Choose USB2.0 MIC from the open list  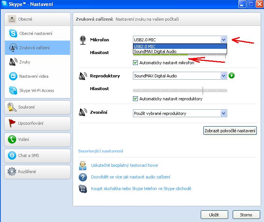click(x=180, y=47)
